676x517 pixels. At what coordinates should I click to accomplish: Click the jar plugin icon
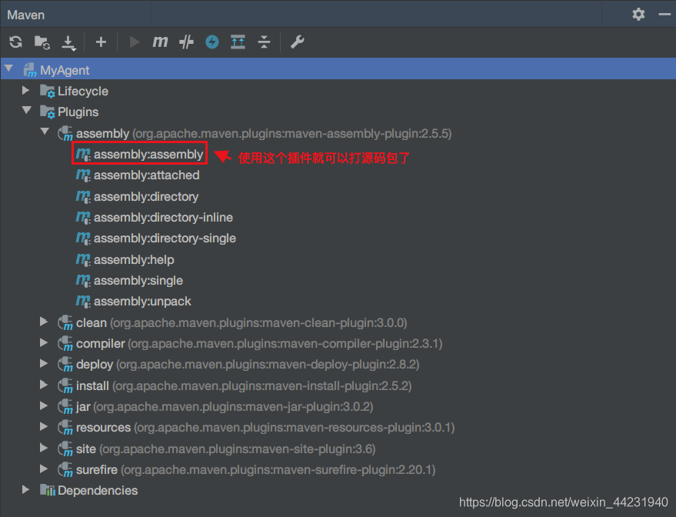(65, 407)
